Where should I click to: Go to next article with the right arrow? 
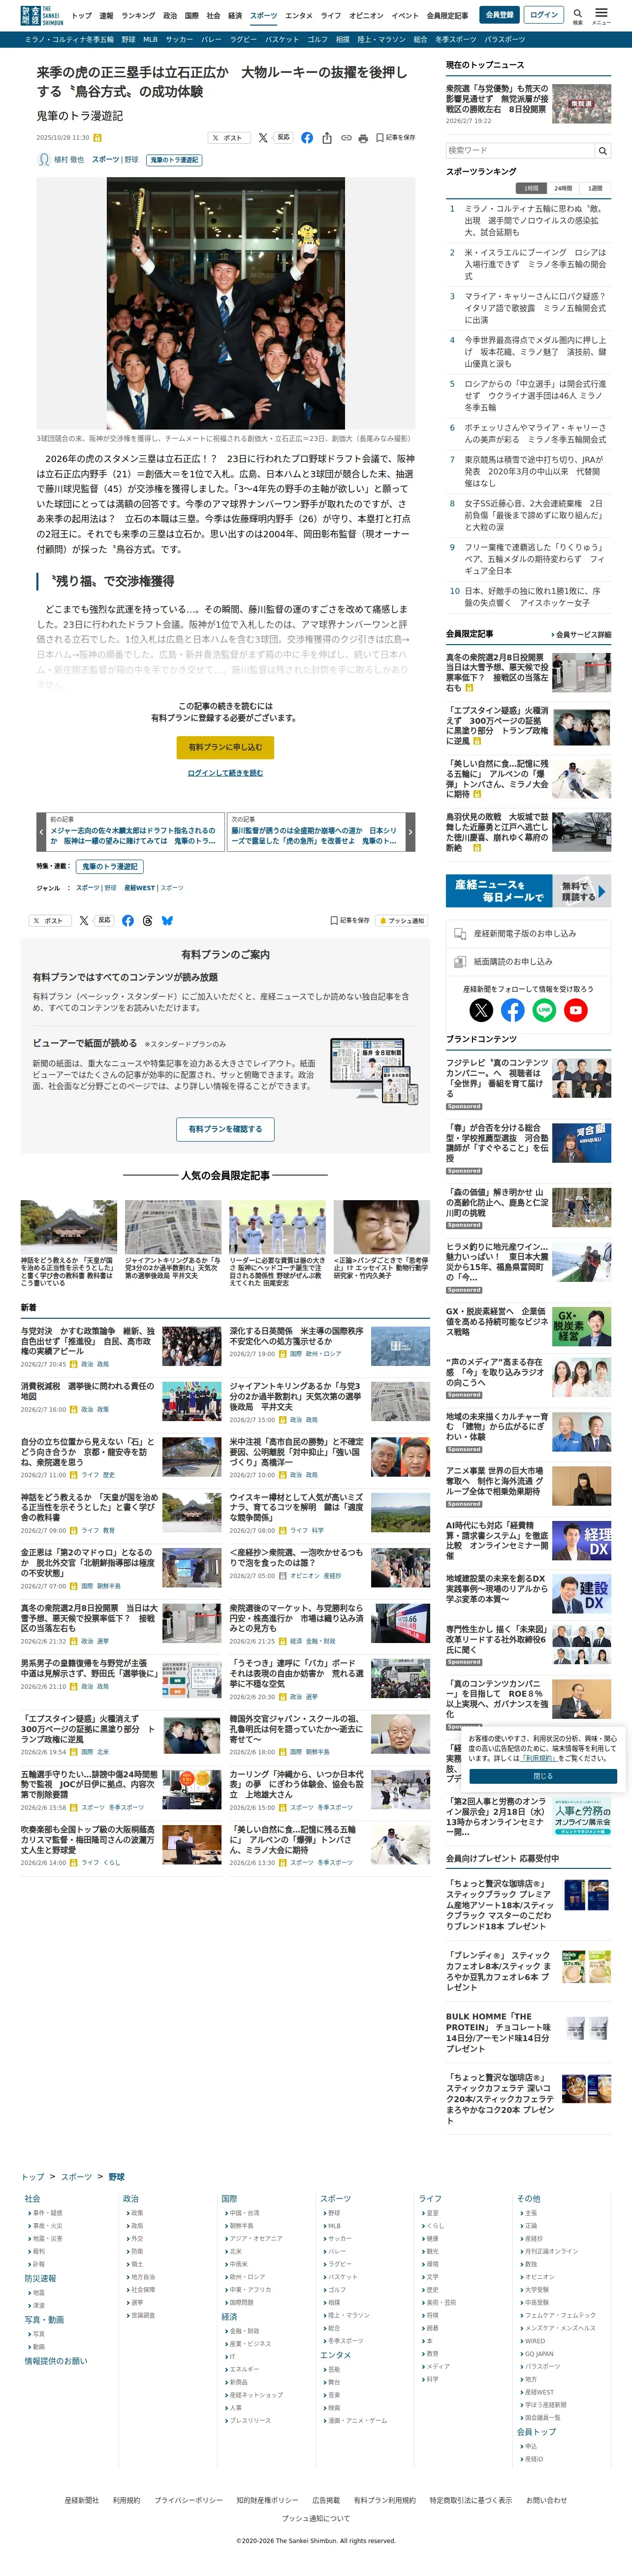[x=410, y=831]
